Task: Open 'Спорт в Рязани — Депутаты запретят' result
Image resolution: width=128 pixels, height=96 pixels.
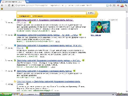Action: click(x=48, y=81)
